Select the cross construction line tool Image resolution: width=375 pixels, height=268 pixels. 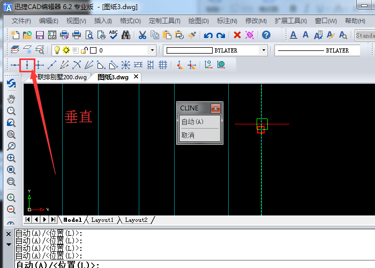40,65
